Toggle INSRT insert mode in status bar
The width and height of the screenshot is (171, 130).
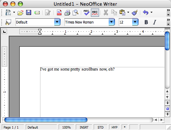[x=84, y=127]
